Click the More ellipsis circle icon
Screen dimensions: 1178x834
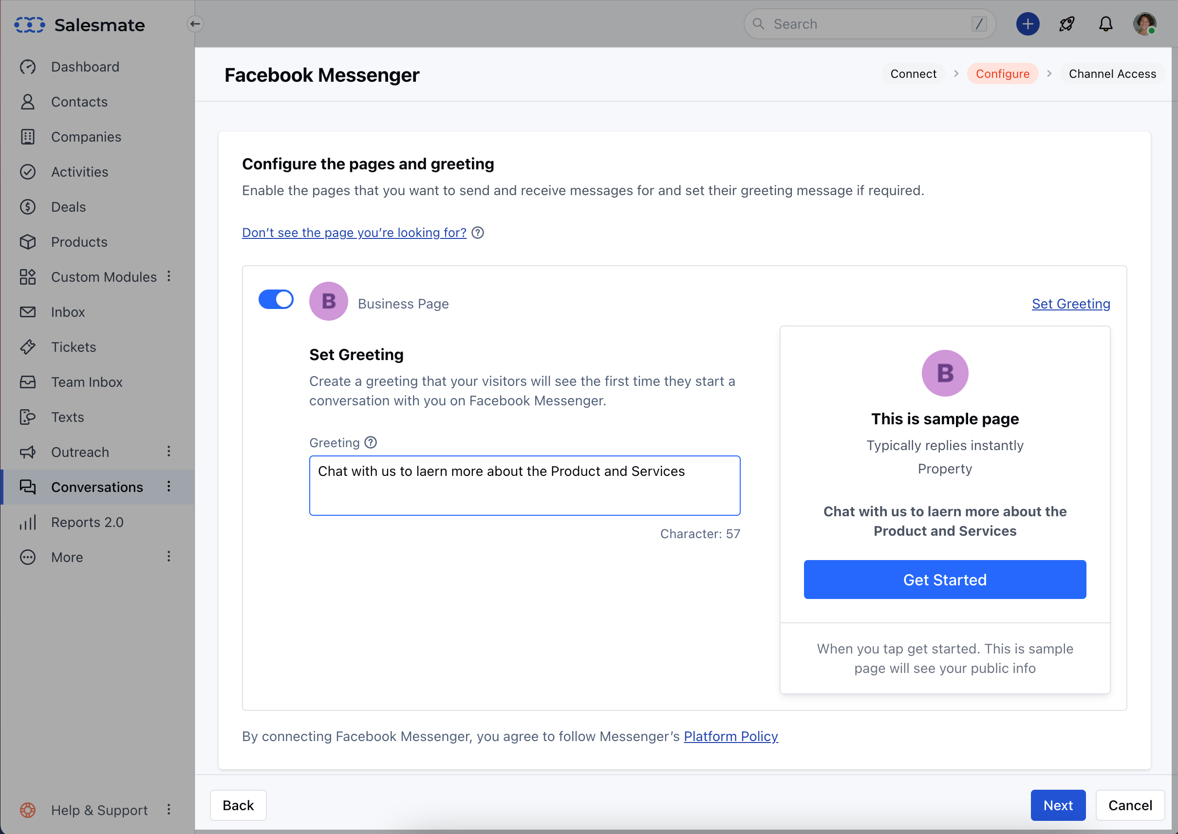point(28,557)
